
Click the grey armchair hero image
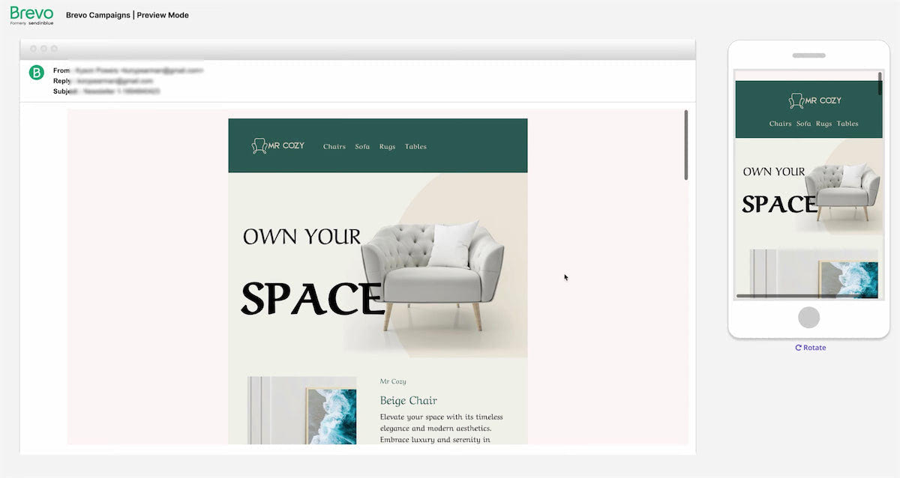point(431,273)
